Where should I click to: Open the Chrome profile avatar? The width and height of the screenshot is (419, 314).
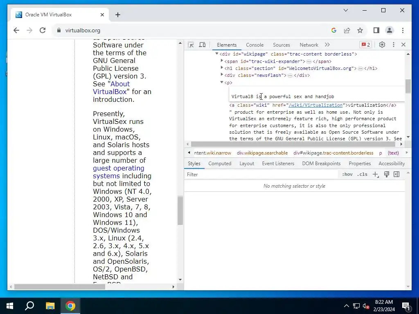(x=390, y=30)
